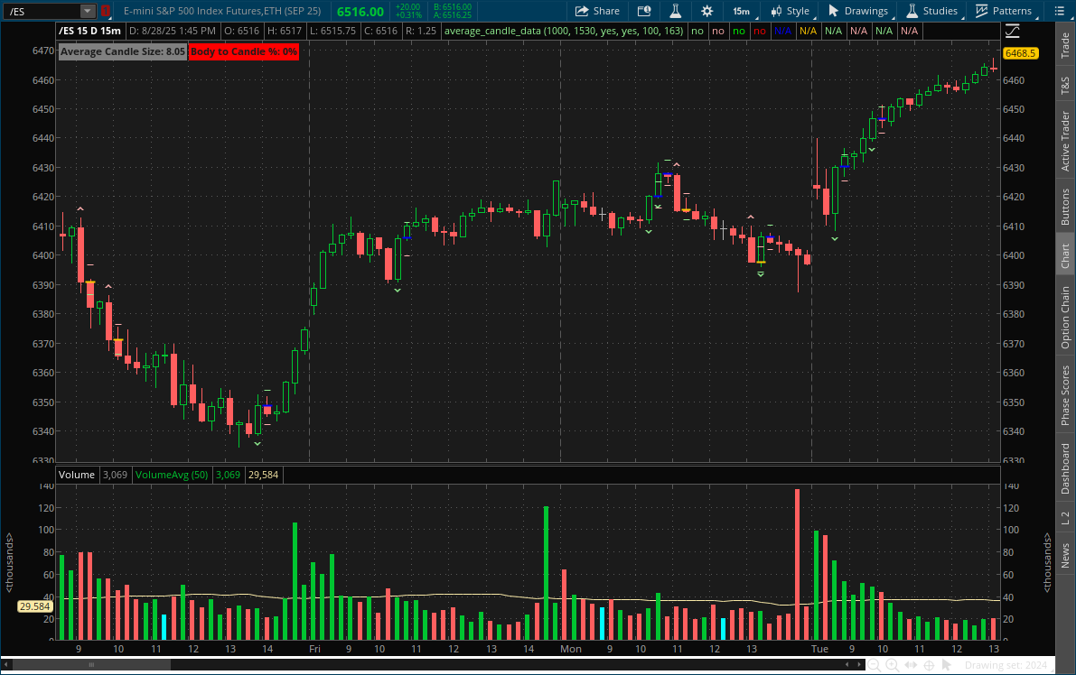1076x675 pixels.
Task: Select the pointer arrow tool at bottom
Action: [x=947, y=665]
